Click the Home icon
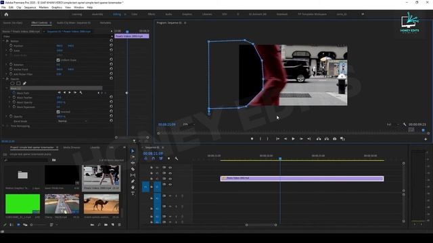433x243 pixels. 6,14
